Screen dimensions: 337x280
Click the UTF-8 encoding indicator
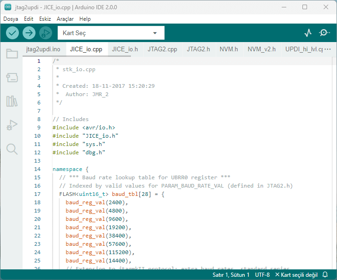pyautogui.click(x=262, y=275)
